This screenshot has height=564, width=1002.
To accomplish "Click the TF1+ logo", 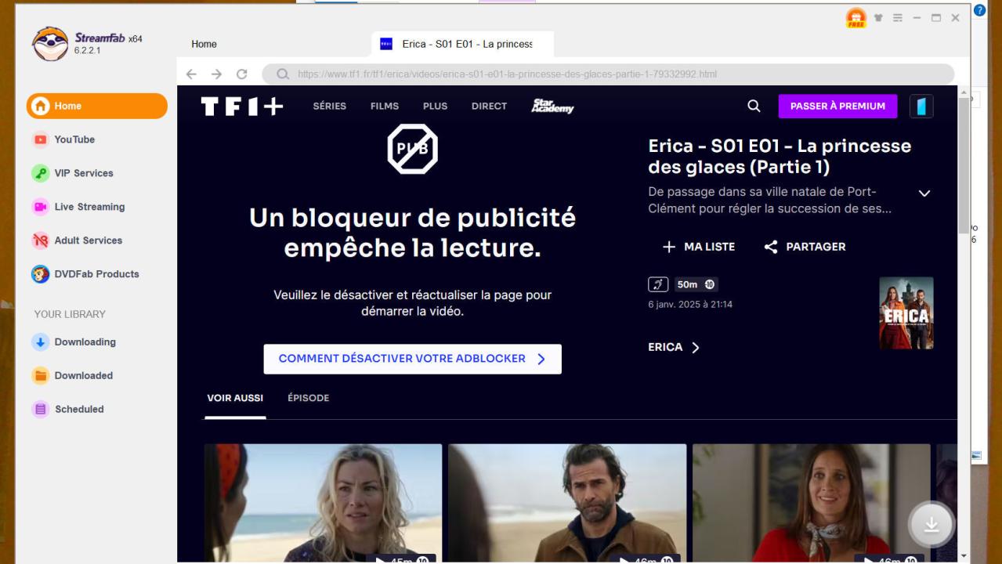I will 242,106.
